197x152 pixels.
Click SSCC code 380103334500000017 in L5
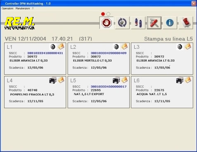pyautogui.click(x=109, y=86)
